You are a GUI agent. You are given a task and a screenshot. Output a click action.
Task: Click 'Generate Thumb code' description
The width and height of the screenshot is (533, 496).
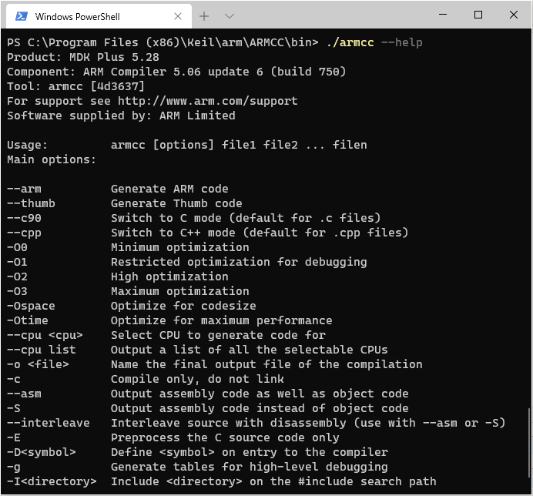[176, 203]
